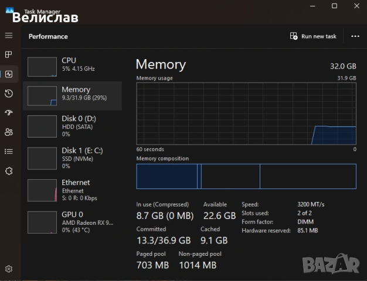Click the Run new task button
This screenshot has width=367, height=281.
[314, 36]
